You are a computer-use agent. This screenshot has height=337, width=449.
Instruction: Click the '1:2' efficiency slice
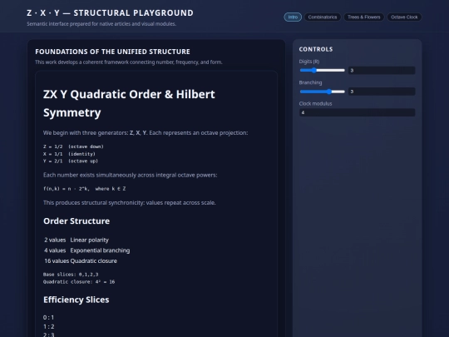pos(48,326)
